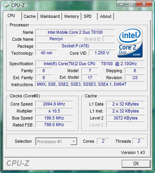155x173 pixels.
Task: Open the Processor #1 selection dropdown
Action: pos(56,142)
